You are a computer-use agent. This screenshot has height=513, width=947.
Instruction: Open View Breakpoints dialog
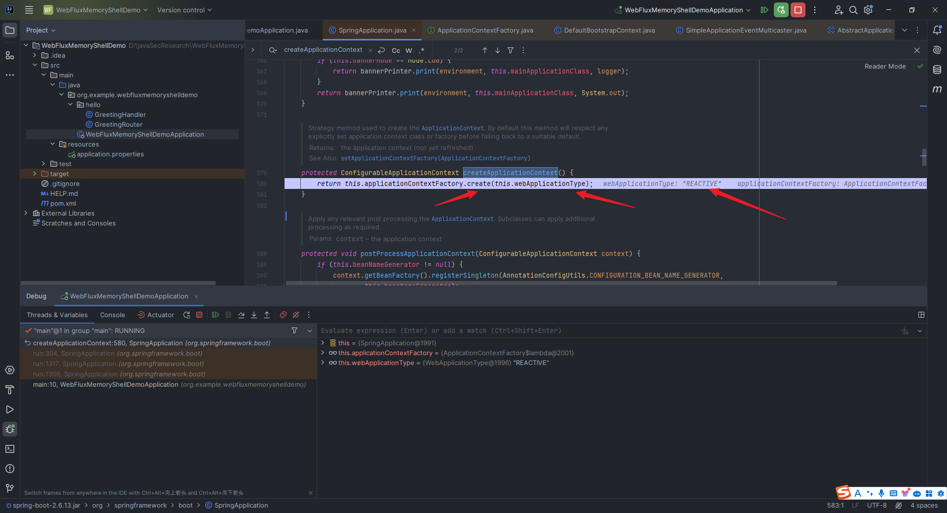coord(283,315)
